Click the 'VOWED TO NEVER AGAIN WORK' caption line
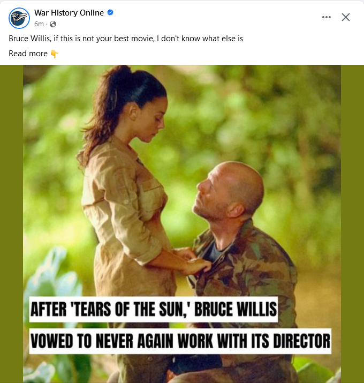This screenshot has width=364, height=383. pos(180,341)
